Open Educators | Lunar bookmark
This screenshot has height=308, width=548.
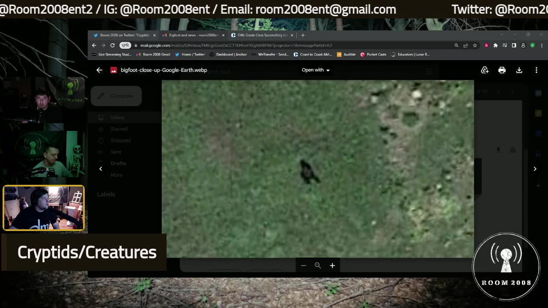coord(410,54)
